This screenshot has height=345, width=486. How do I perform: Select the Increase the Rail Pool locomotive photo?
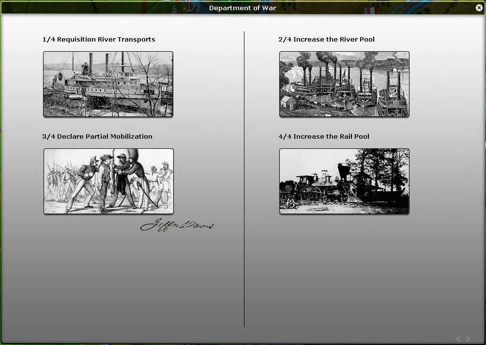coord(344,181)
